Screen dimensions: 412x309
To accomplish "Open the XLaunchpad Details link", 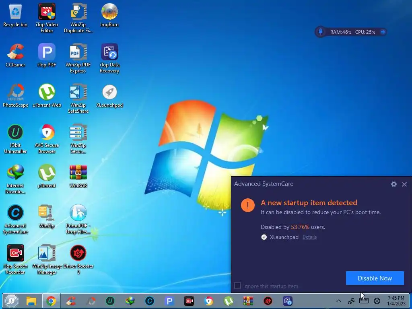I will 309,237.
